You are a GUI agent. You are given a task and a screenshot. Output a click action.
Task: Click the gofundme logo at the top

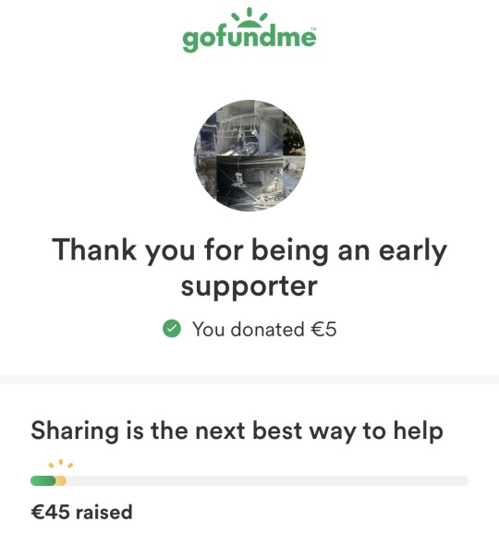point(249,30)
